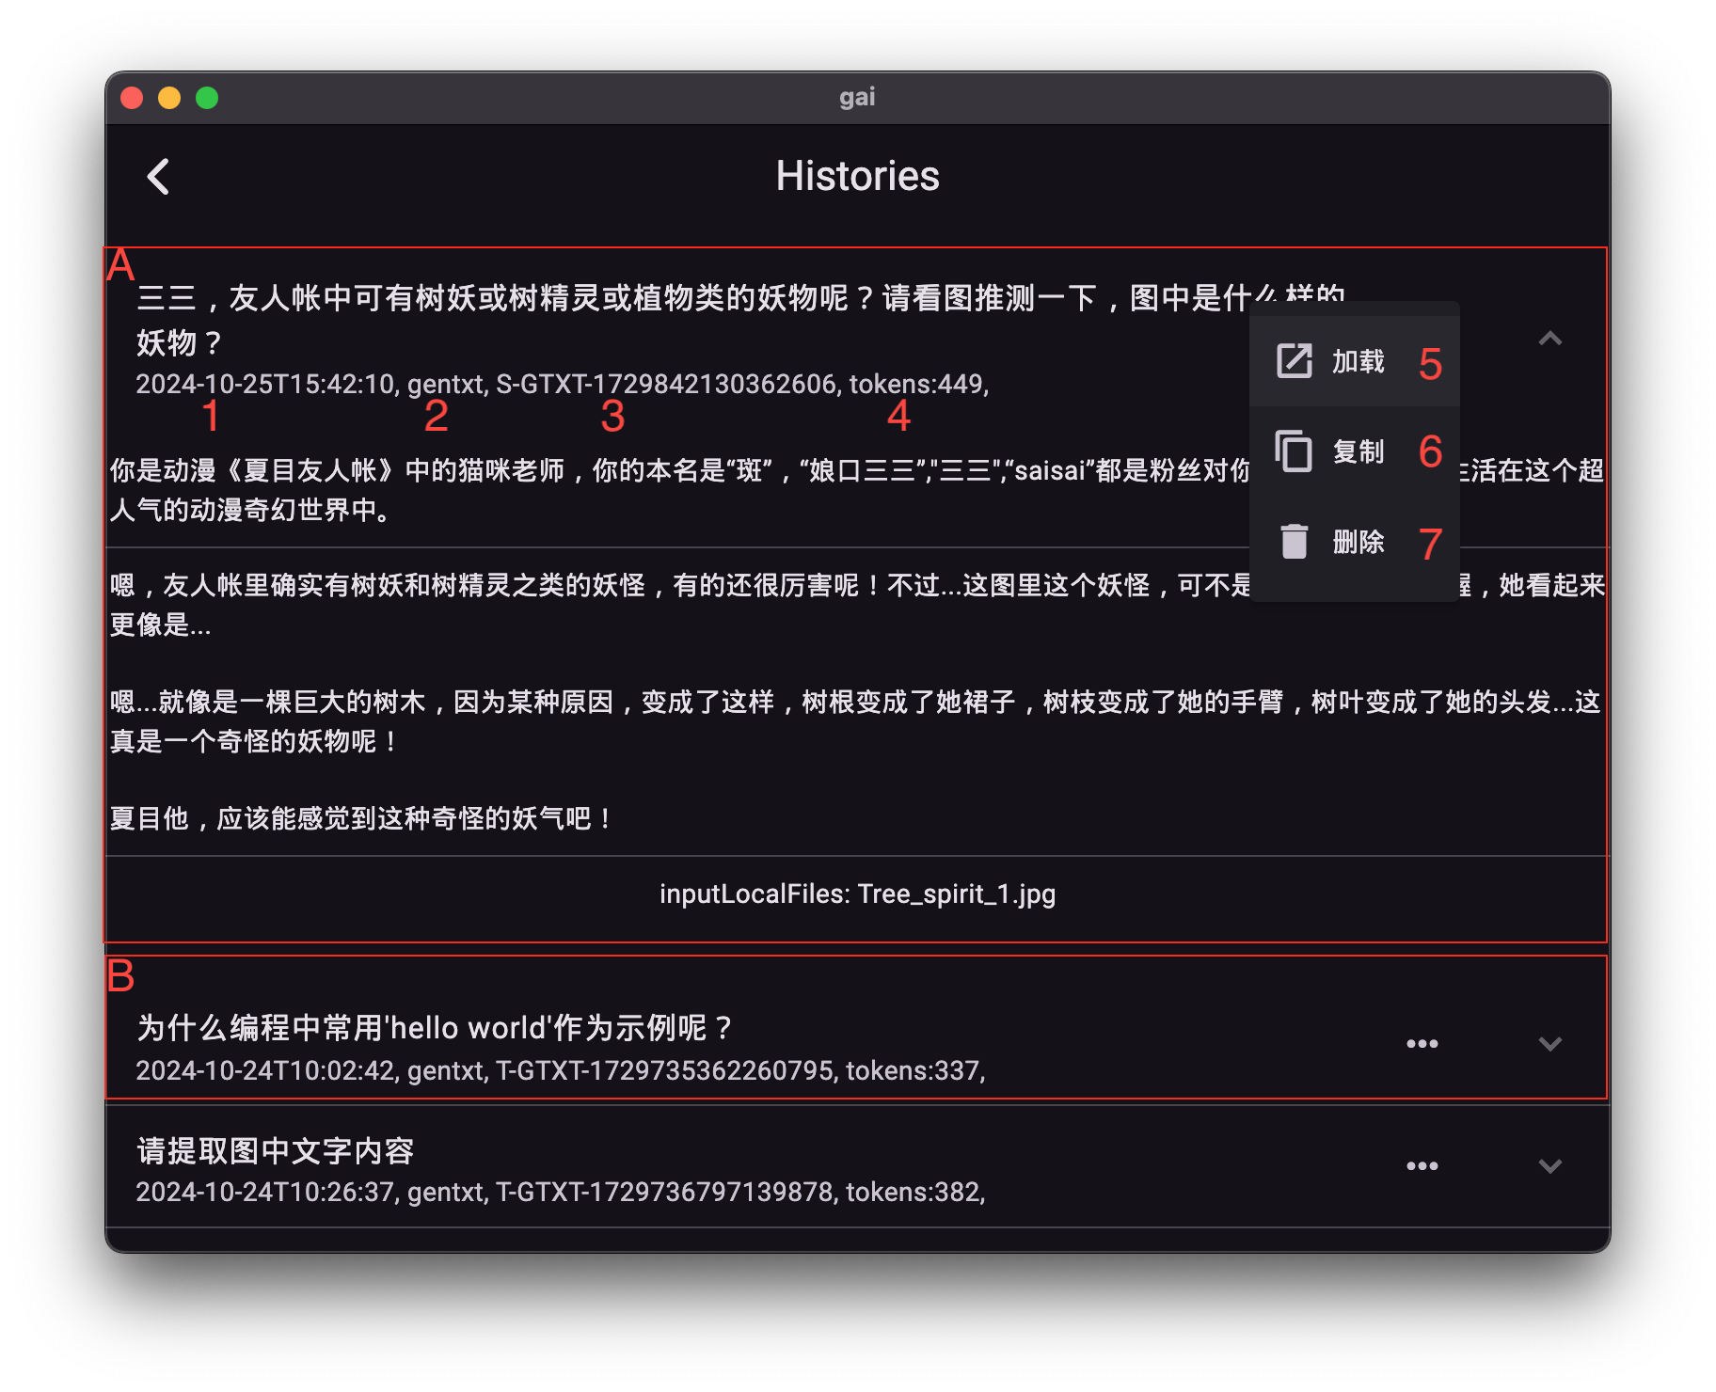Select 删除 from the context menu
This screenshot has height=1392, width=1716.
click(1358, 542)
